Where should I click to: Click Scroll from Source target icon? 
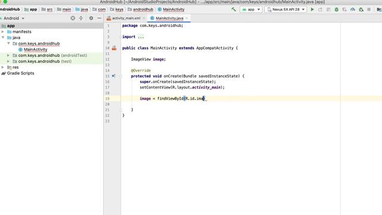pyautogui.click(x=73, y=18)
